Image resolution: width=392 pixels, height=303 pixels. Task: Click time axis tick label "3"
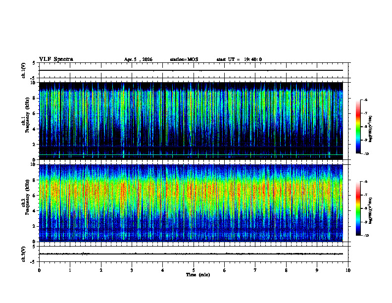pyautogui.click(x=132, y=270)
